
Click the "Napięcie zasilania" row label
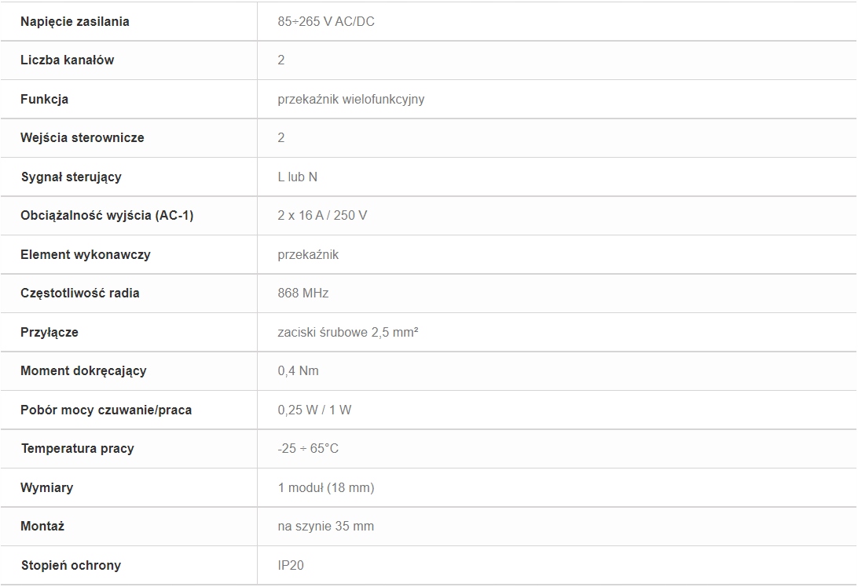tap(75, 21)
